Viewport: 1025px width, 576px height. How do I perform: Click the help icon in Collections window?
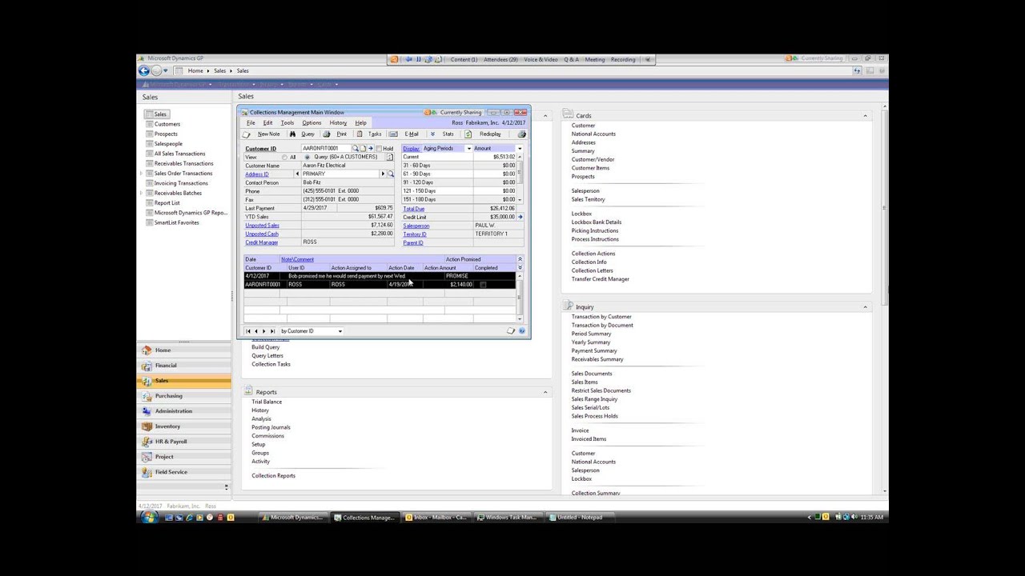pos(522,330)
